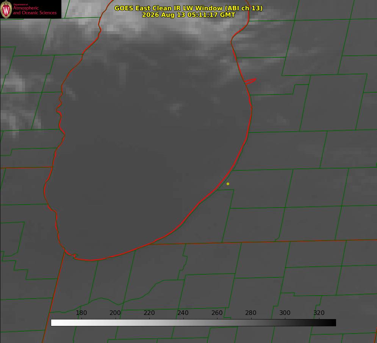
Task: Click the yellow dot marker near the lake shore
Action: [228, 184]
